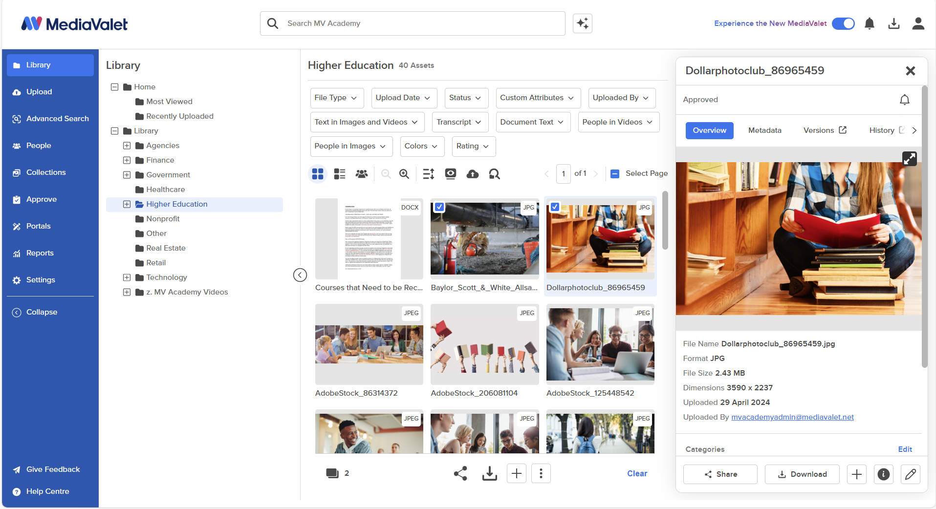Close the Dollarphotoclub asset panel

coord(910,71)
